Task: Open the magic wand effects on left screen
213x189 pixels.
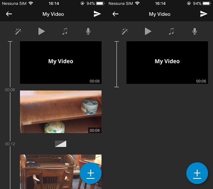Action: (18, 31)
